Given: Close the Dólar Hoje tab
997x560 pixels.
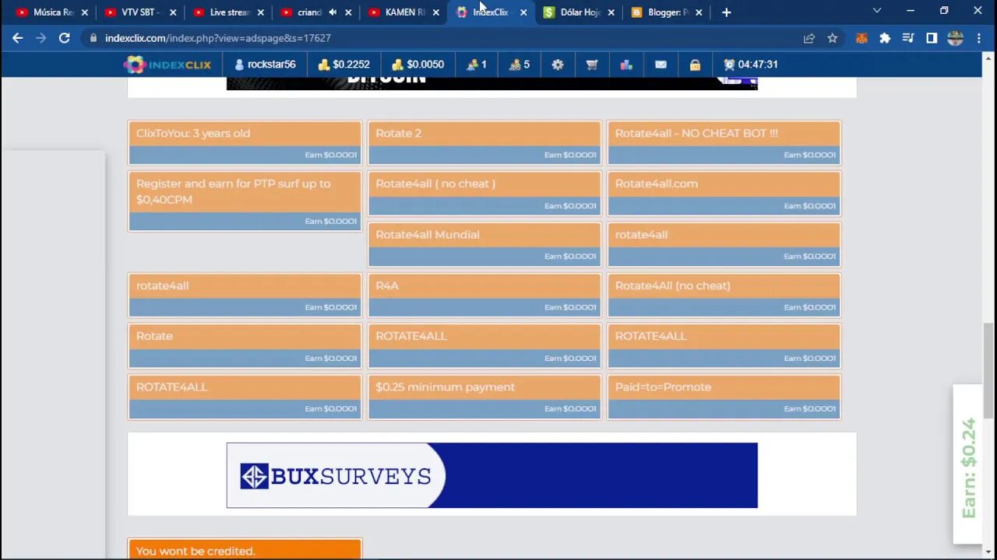Looking at the screenshot, I should coord(611,12).
